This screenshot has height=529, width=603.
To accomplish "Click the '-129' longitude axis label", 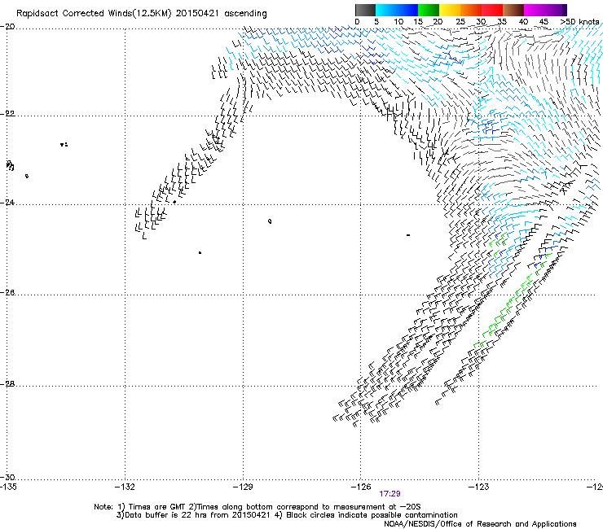I will coord(243,487).
